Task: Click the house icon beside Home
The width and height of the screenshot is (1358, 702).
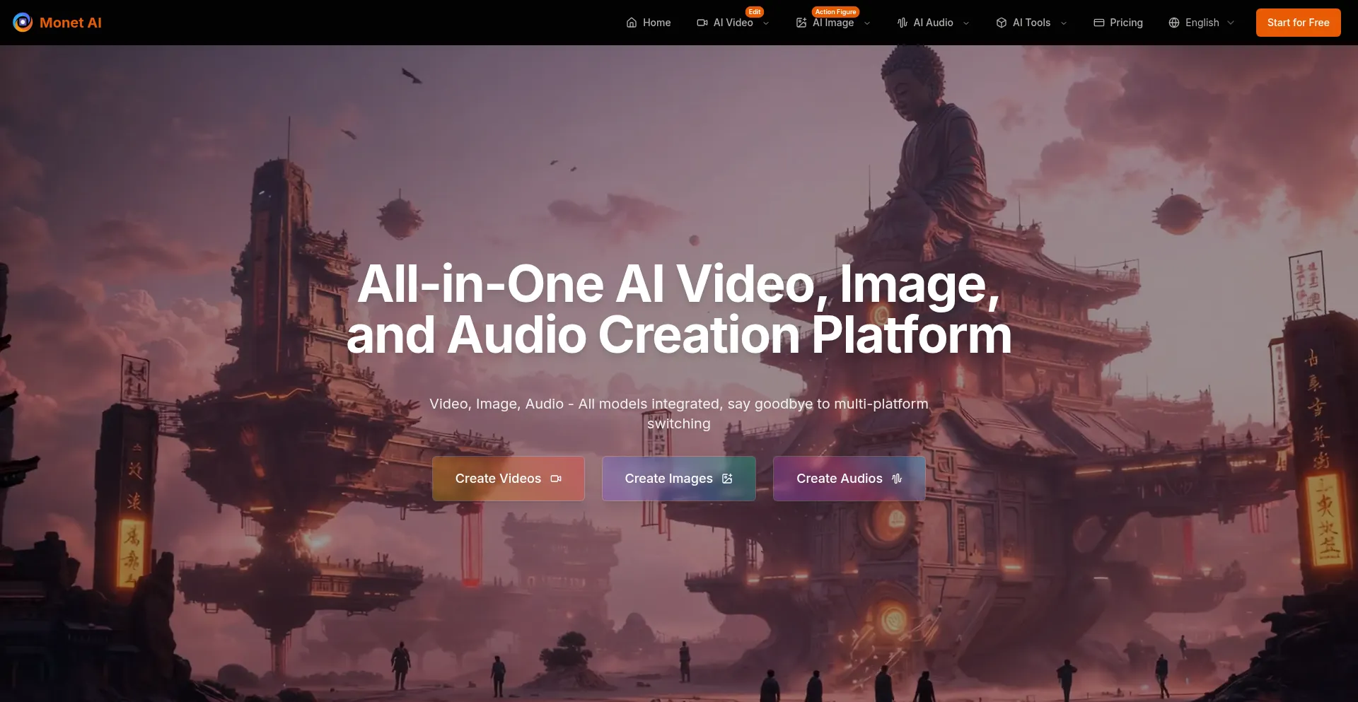Action: point(632,23)
